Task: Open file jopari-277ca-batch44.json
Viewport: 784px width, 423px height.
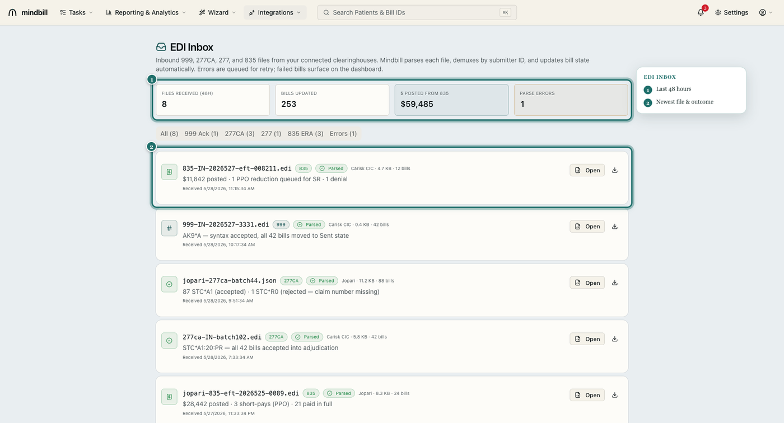Action: coord(587,283)
